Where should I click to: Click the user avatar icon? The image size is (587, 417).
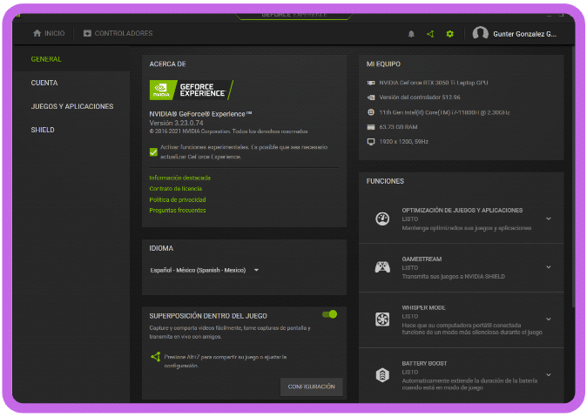pos(480,33)
